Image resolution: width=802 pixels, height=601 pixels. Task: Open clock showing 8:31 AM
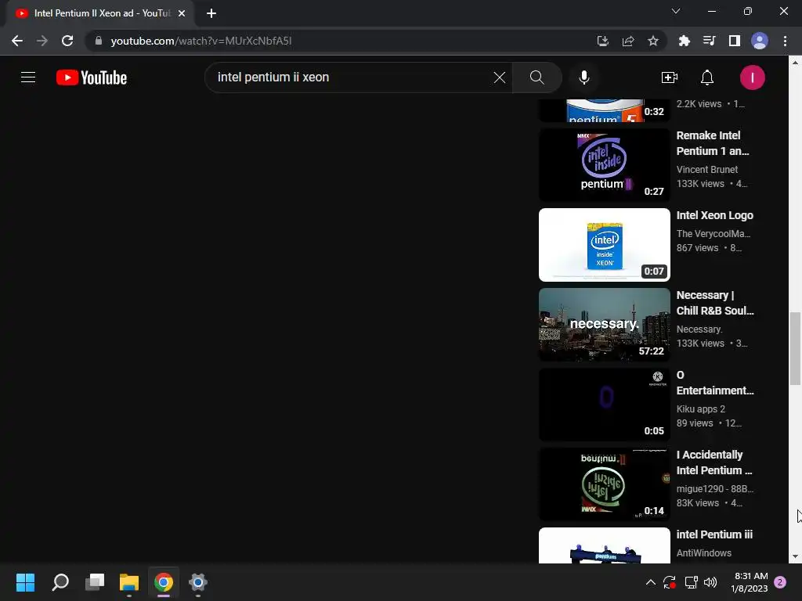(x=751, y=582)
